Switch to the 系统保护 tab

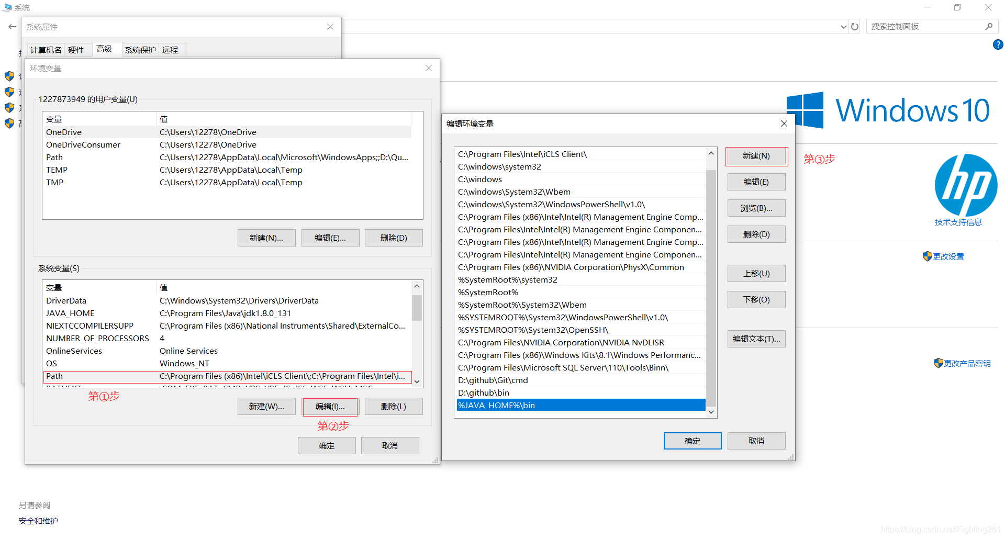point(140,50)
